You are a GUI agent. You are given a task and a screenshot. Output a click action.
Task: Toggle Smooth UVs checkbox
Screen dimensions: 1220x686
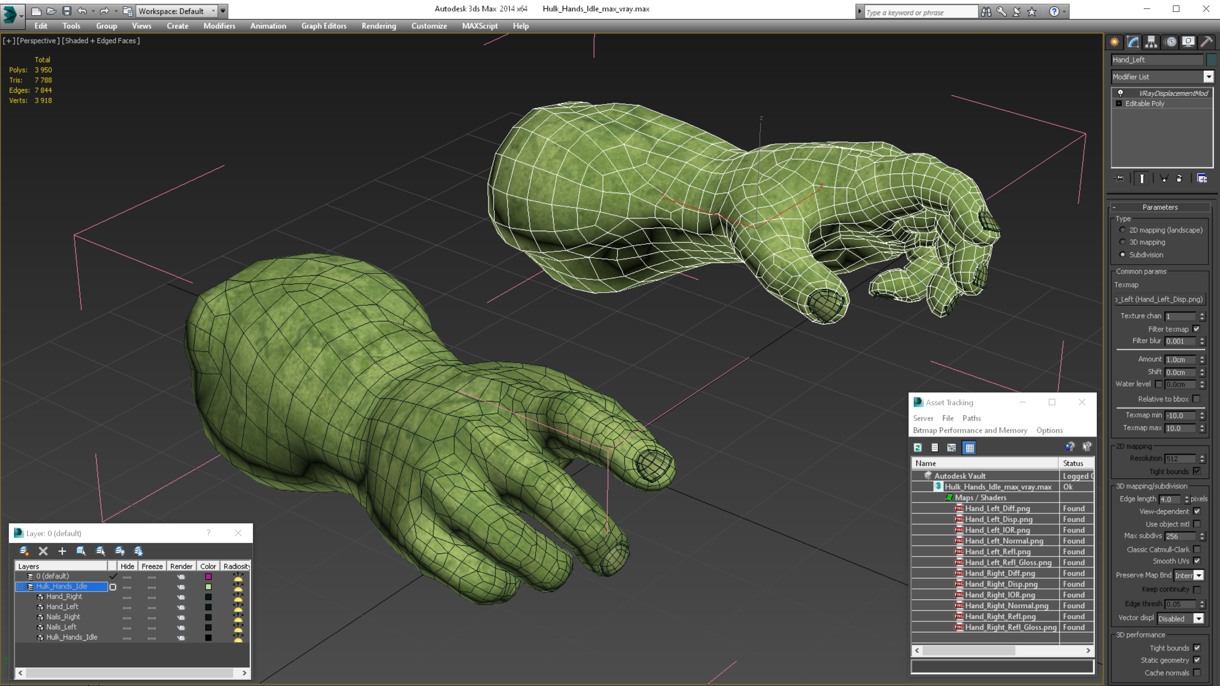coord(1197,561)
